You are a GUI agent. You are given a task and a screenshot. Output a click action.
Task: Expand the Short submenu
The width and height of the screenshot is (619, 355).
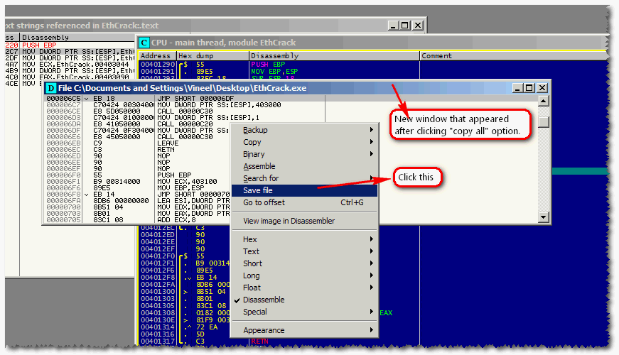tap(304, 263)
